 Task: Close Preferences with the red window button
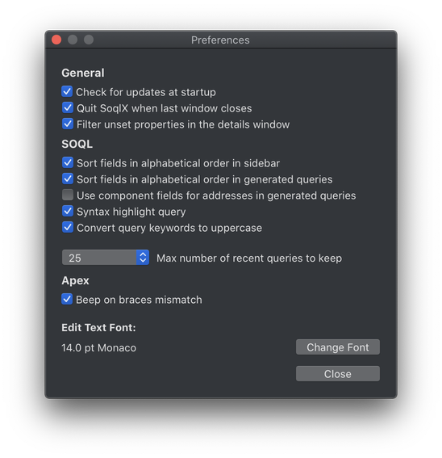pos(56,40)
